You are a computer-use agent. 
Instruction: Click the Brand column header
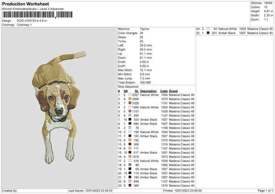[173, 91]
